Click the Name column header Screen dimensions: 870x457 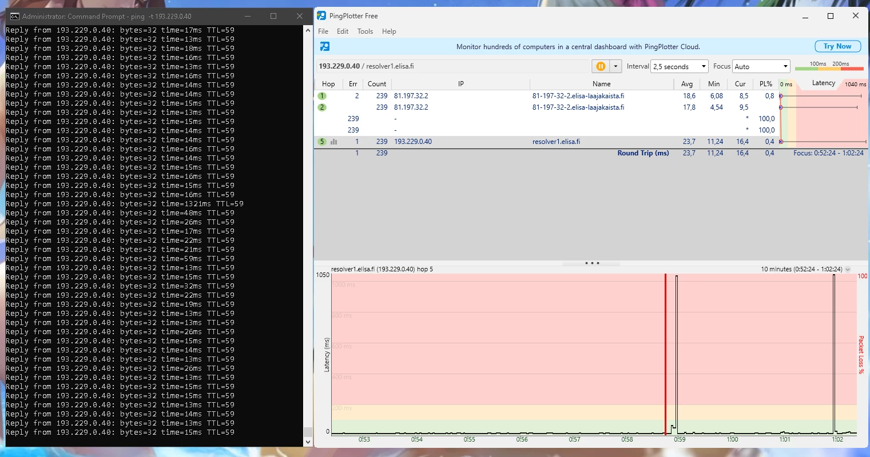(602, 84)
